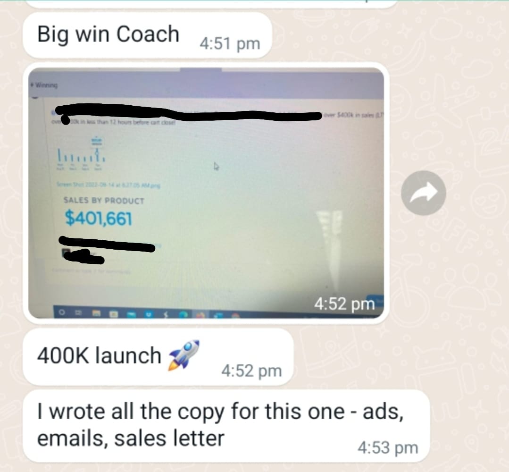Click the $401,661 sales total figure
Image resolution: width=509 pixels, height=472 pixels.
click(x=99, y=218)
